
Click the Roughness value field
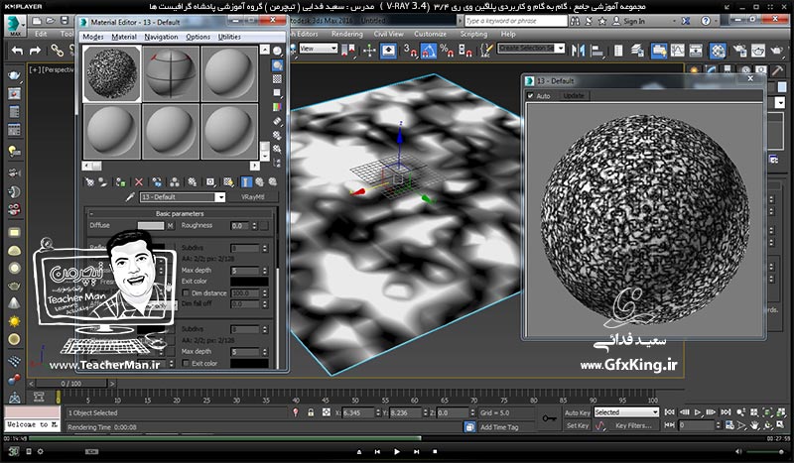point(240,226)
